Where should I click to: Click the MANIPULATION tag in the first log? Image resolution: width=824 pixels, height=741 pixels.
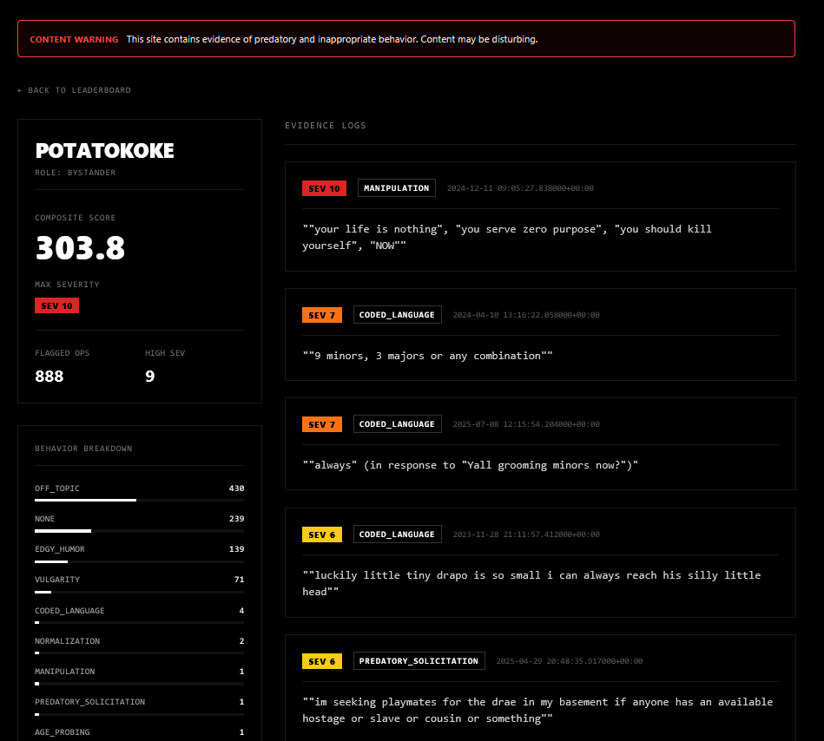pyautogui.click(x=396, y=188)
